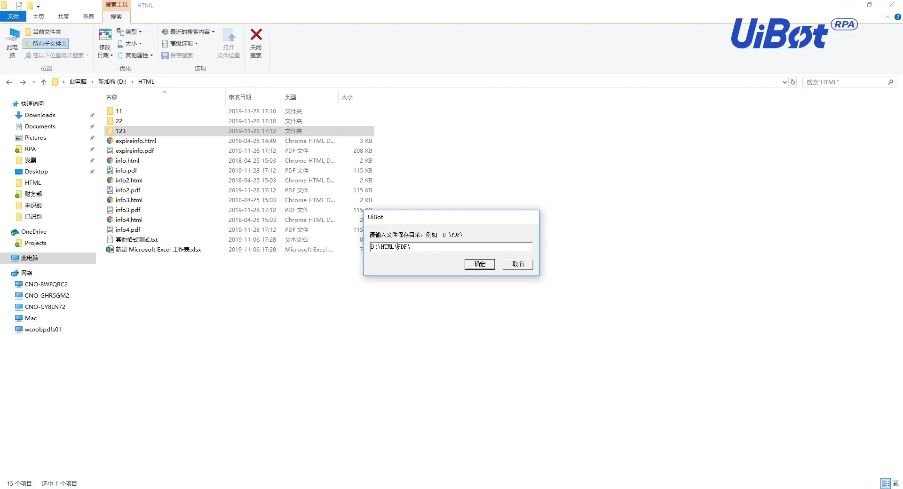Sort by 修改日期 column header
Screen dimensions: 903x489
point(240,97)
